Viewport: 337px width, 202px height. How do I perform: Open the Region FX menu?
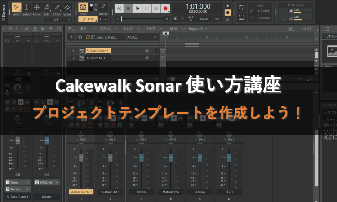click(197, 28)
